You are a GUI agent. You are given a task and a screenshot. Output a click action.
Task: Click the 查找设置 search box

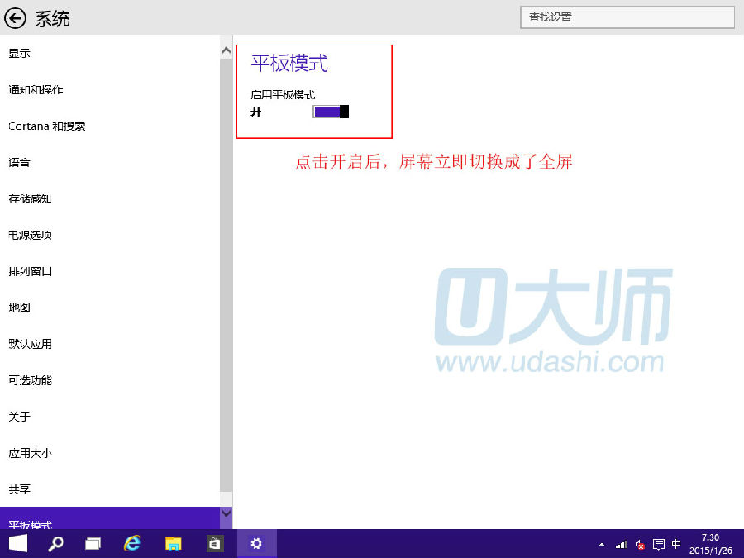coord(627,17)
